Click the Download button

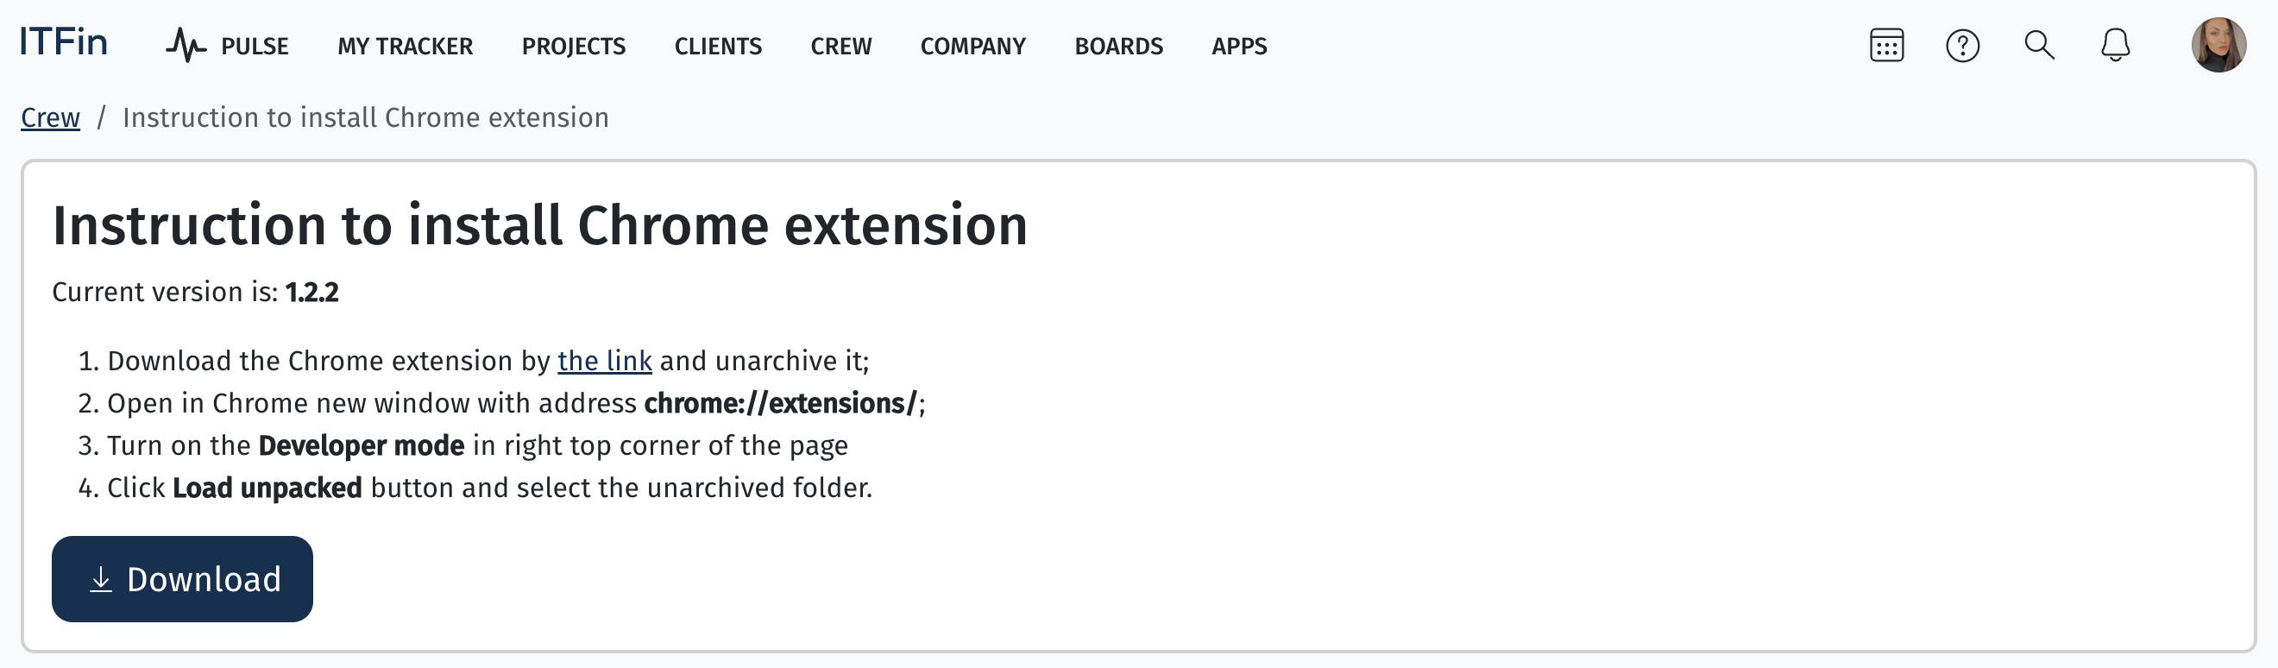click(182, 579)
